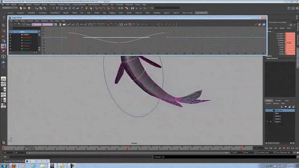299x168 pixels.
Task: Switch to the Animation shelf tab
Action: 31,13
